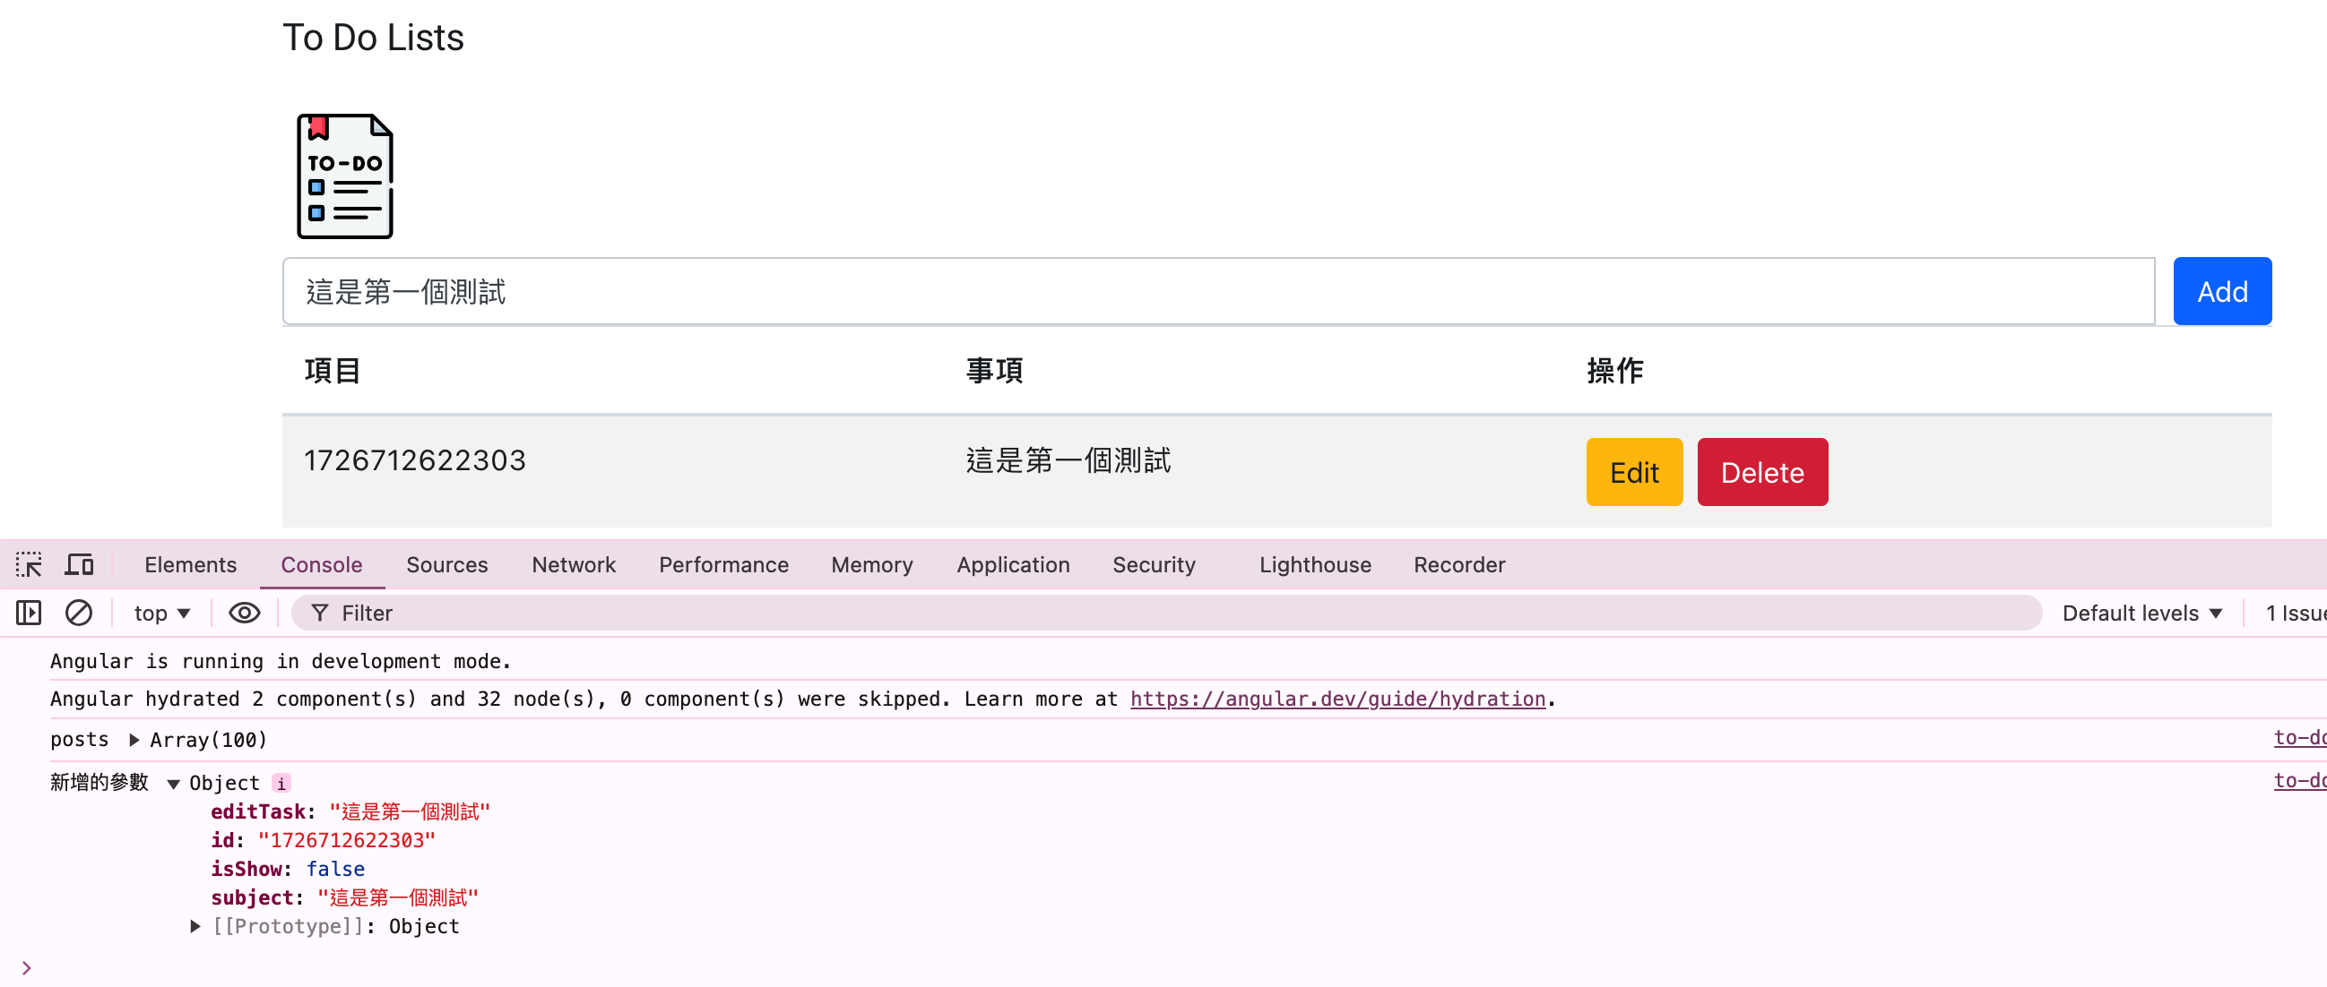Click the live expression eye icon

(x=244, y=614)
